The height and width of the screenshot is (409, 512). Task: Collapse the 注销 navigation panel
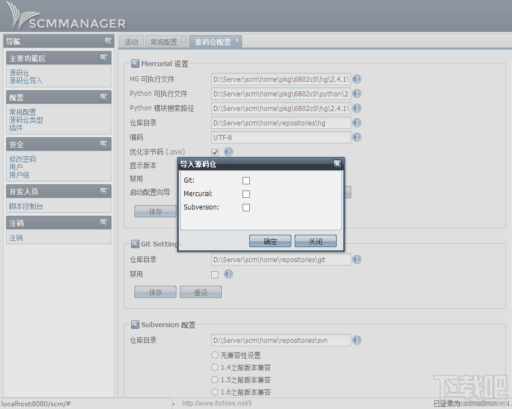pyautogui.click(x=104, y=222)
